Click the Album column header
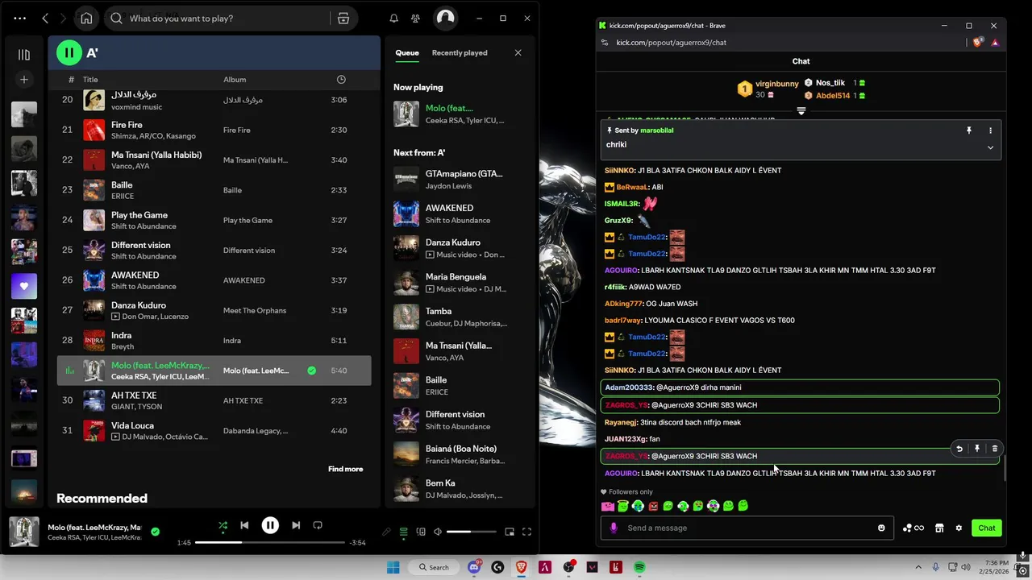This screenshot has height=580, width=1032. (235, 80)
